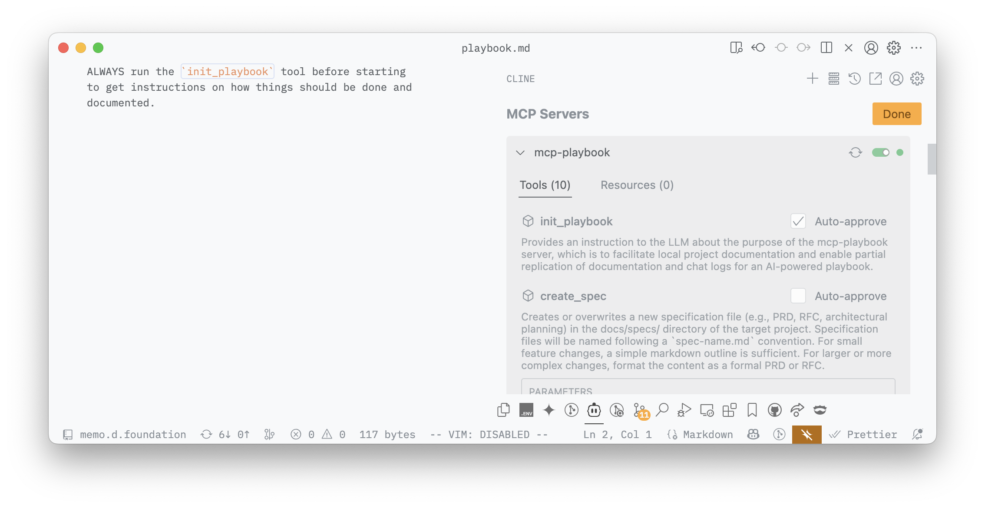Click the init_playbook code span in editor

(x=228, y=72)
